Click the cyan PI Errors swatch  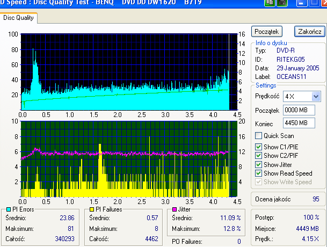pos(9,209)
